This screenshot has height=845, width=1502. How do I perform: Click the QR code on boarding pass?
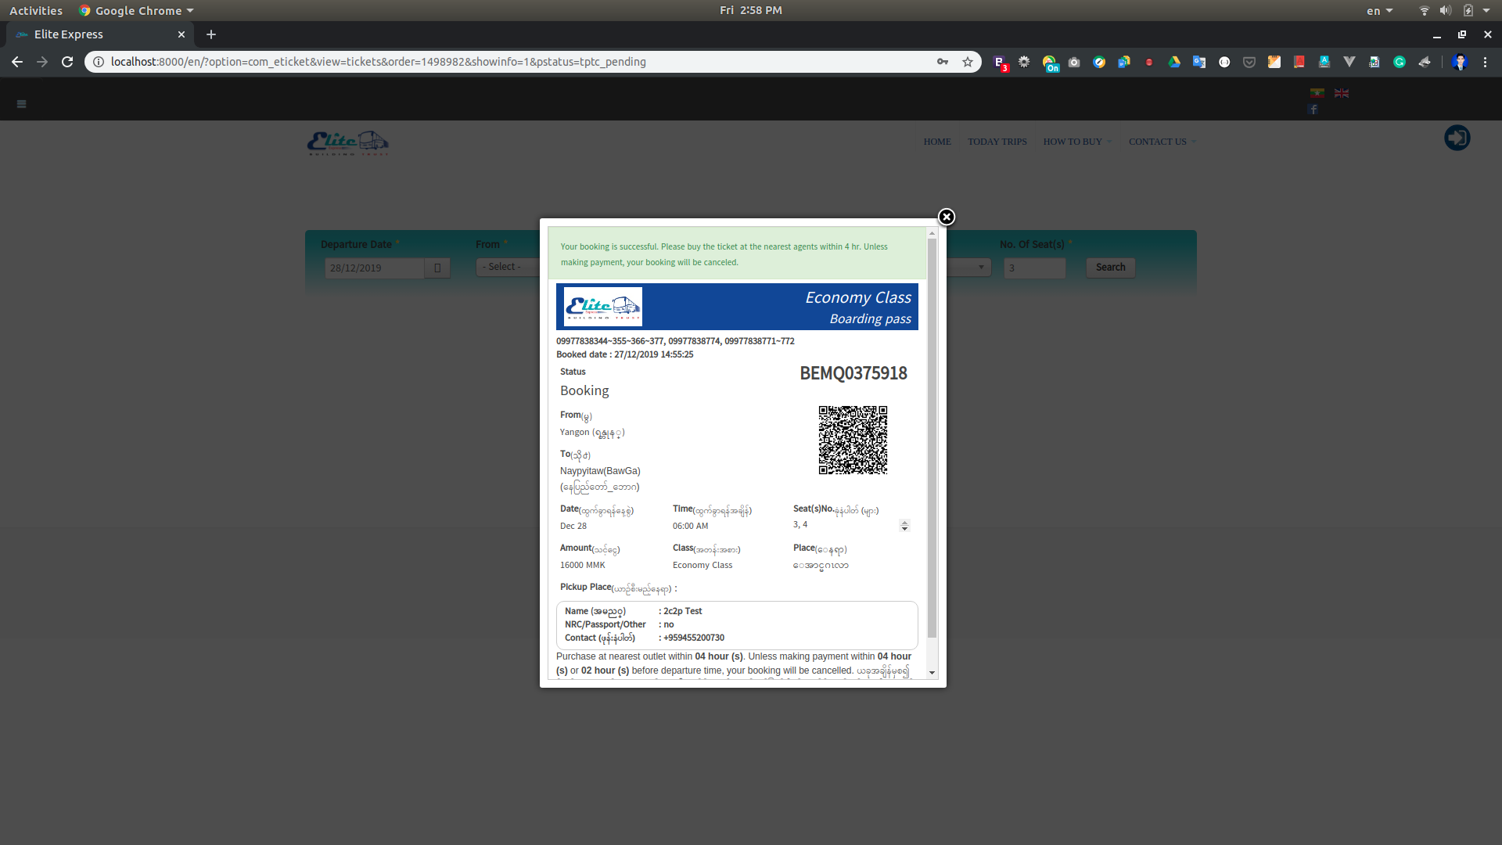[853, 440]
